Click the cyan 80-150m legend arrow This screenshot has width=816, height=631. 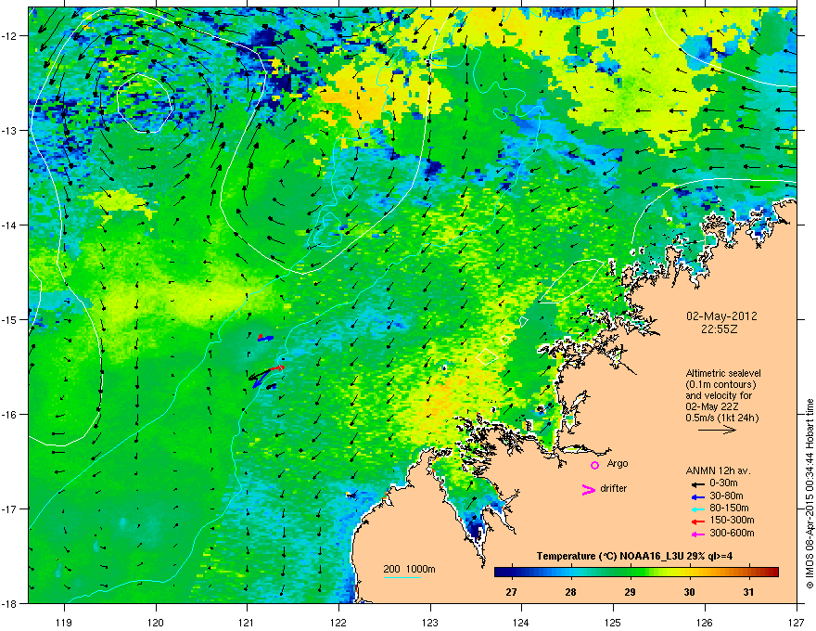[698, 509]
